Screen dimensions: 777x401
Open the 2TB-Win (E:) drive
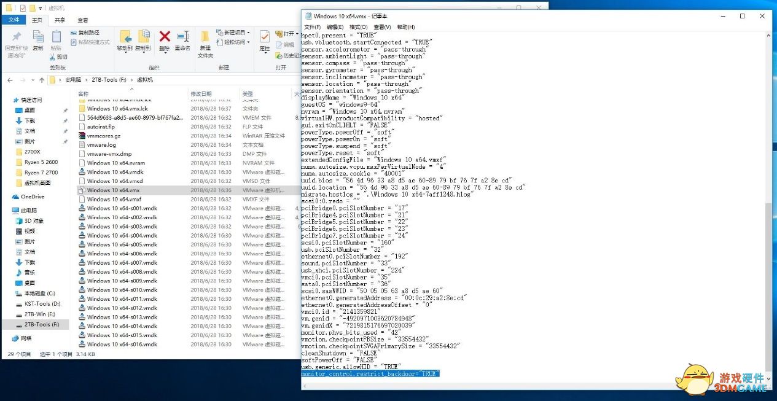(35, 314)
